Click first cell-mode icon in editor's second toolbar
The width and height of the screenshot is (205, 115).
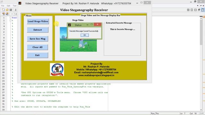point(3,14)
